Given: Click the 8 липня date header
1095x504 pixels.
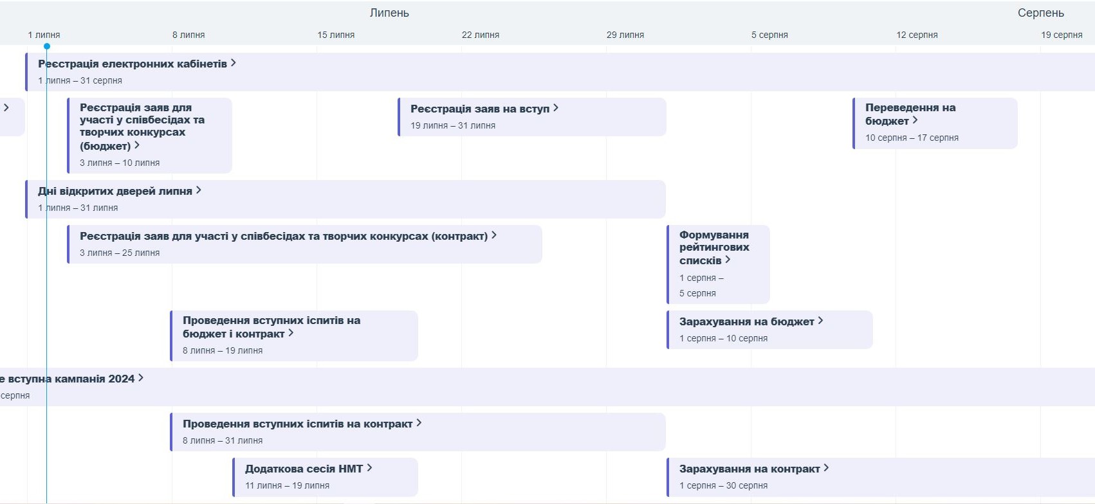Looking at the screenshot, I should pyautogui.click(x=189, y=35).
